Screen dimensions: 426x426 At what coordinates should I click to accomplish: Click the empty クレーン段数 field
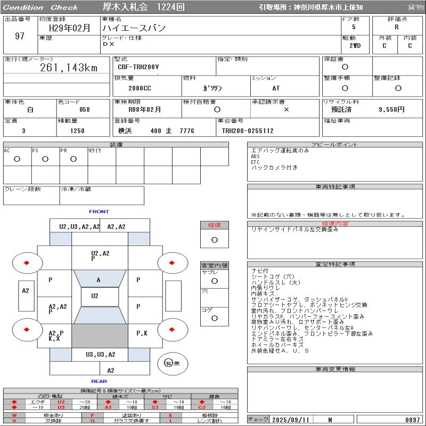[x=31, y=195]
